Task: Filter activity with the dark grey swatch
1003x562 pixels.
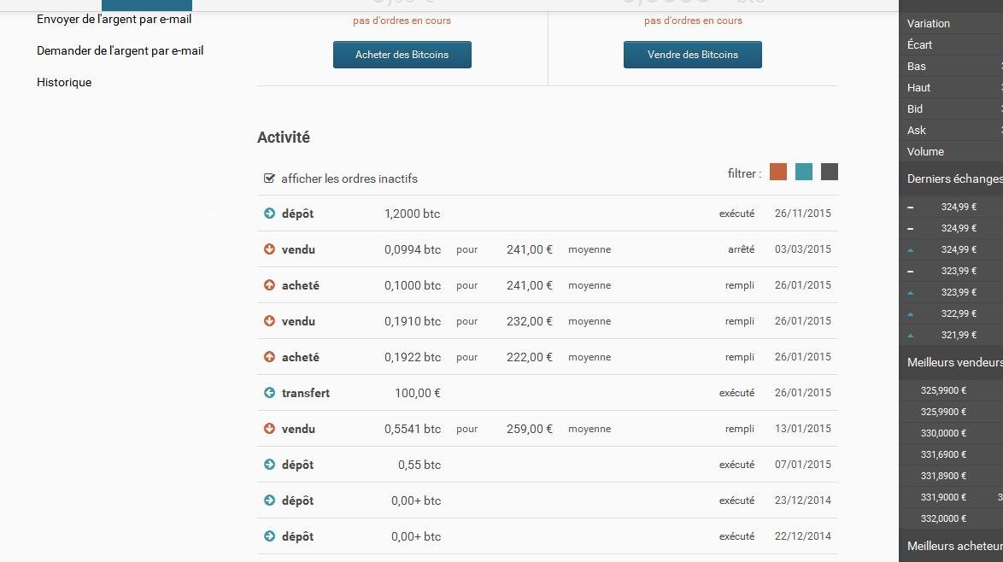Action: point(829,172)
